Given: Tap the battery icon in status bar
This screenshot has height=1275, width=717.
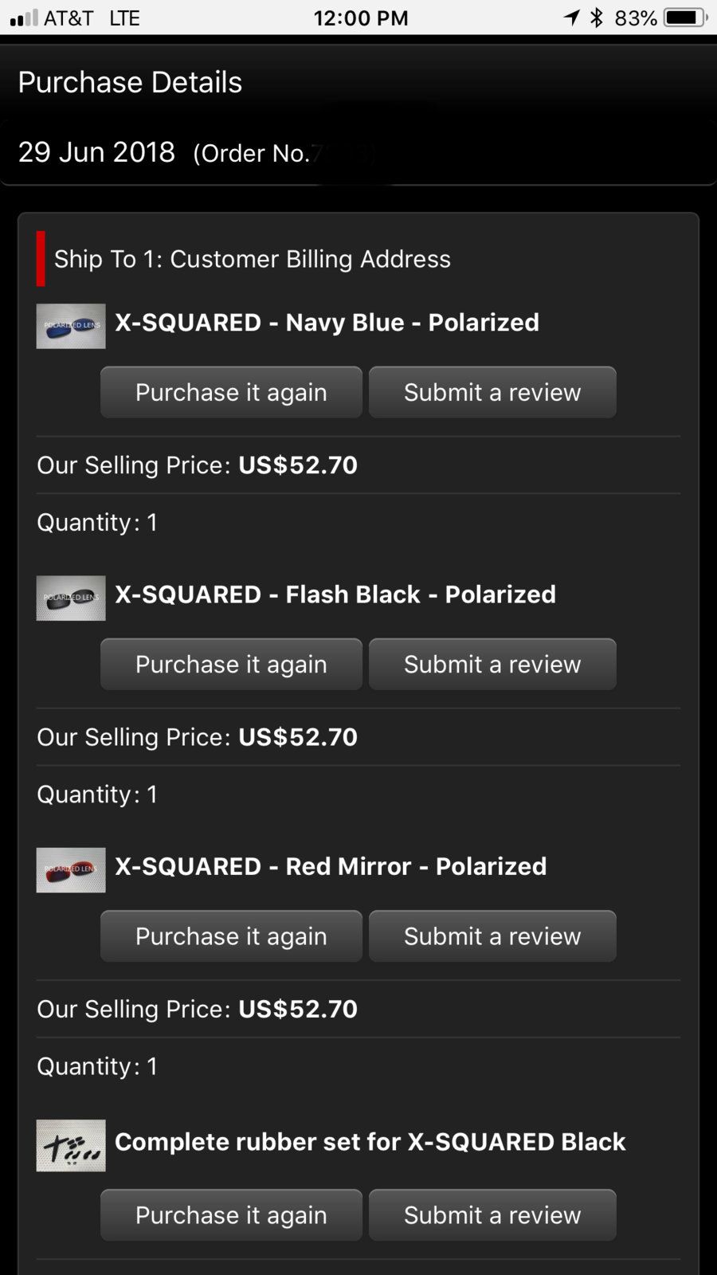Looking at the screenshot, I should pyautogui.click(x=685, y=18).
